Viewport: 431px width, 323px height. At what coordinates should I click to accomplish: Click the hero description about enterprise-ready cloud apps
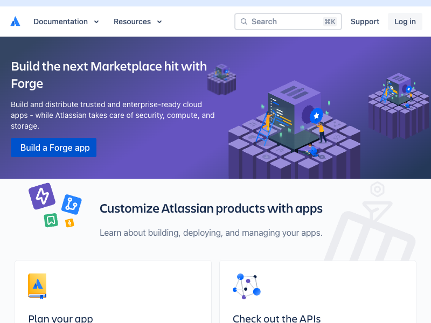[x=113, y=115]
